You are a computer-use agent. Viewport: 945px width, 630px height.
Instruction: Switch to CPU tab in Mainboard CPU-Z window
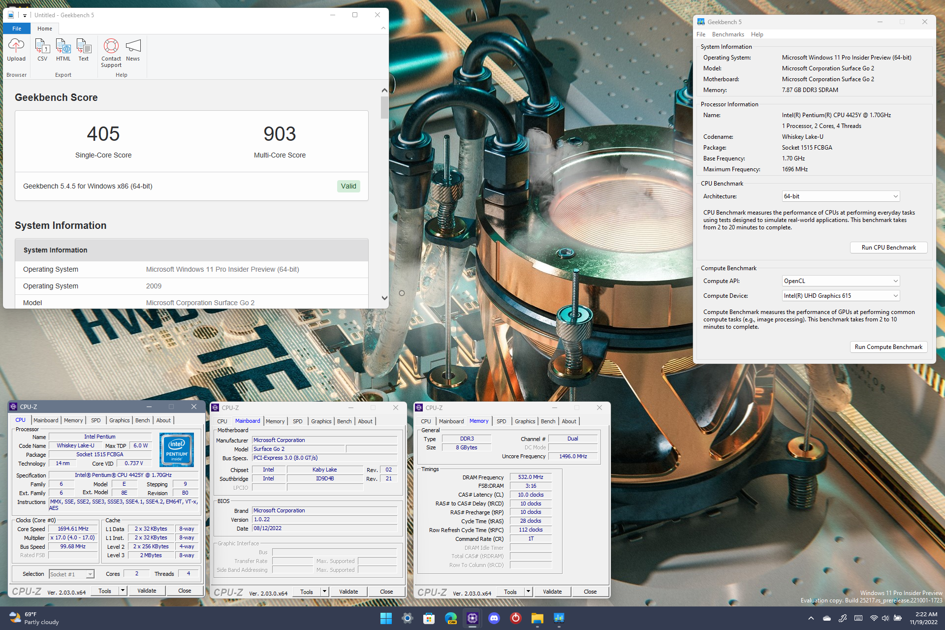[x=222, y=421]
